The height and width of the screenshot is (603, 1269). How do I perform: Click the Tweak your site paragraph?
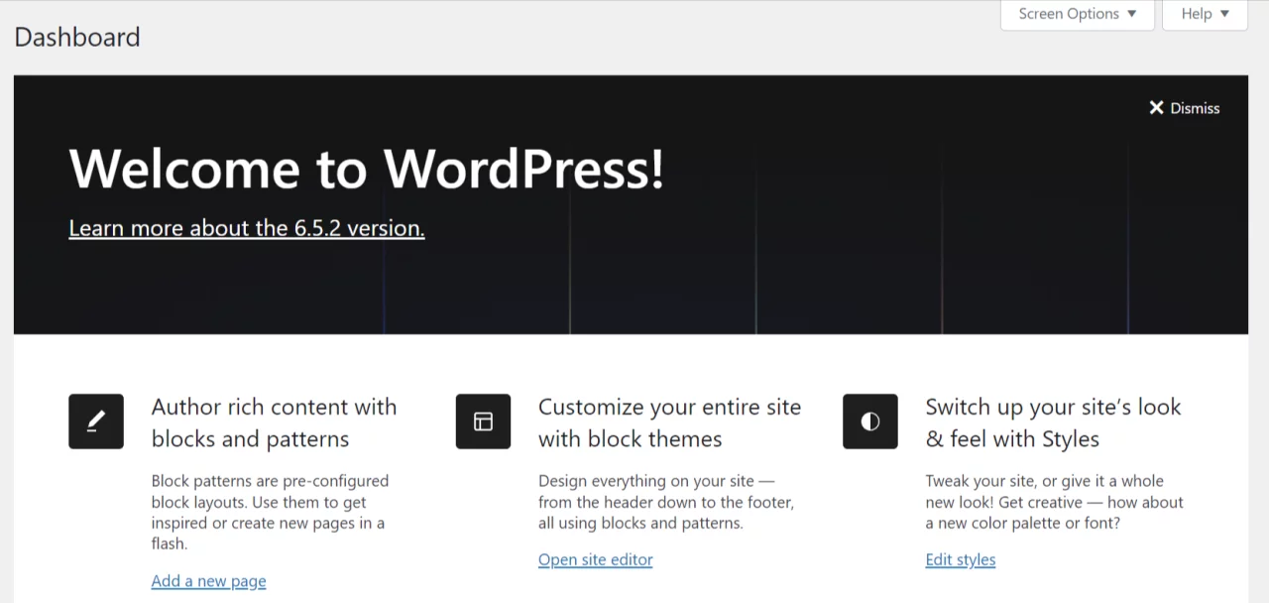[1054, 502]
